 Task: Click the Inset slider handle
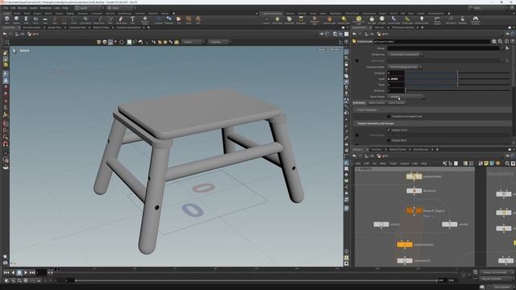(x=457, y=79)
